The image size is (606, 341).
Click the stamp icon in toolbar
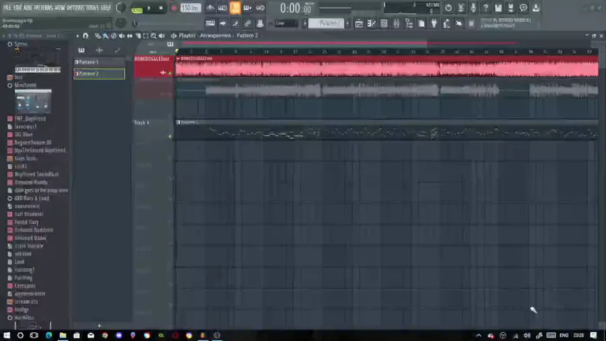click(260, 24)
